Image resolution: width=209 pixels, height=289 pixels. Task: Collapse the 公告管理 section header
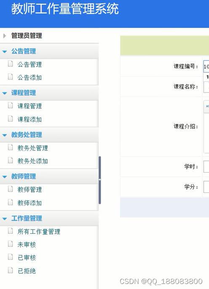[x=49, y=51]
